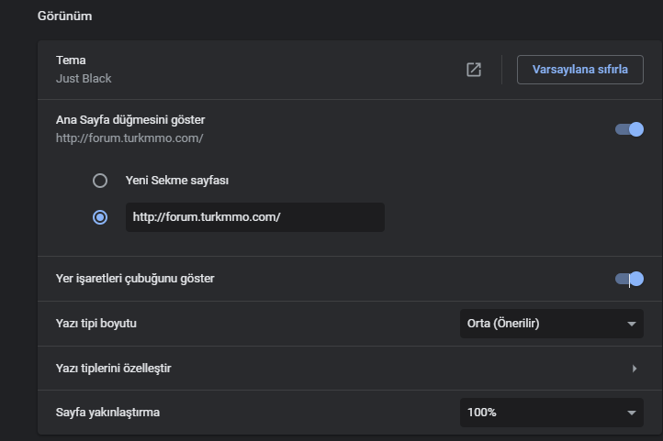
Task: Focus the forum.turkmmo.com home page URL field
Action: [255, 217]
